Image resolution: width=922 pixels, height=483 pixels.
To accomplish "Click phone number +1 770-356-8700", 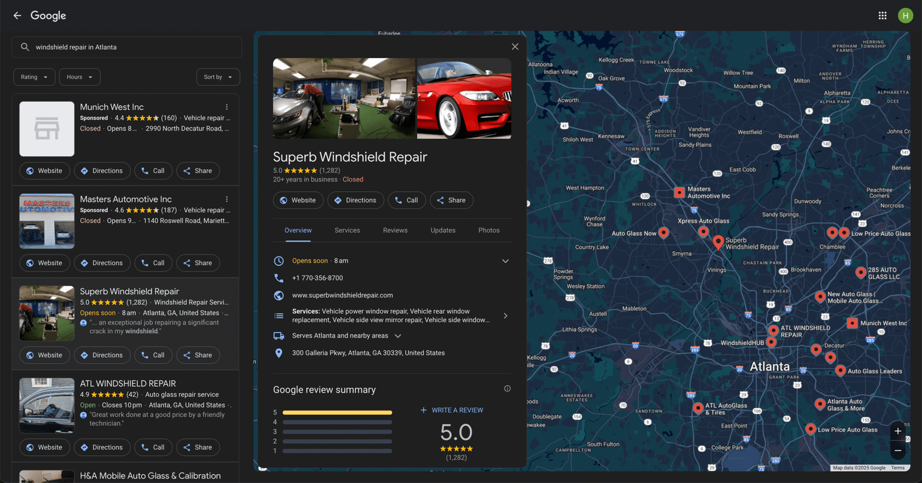I will (318, 278).
